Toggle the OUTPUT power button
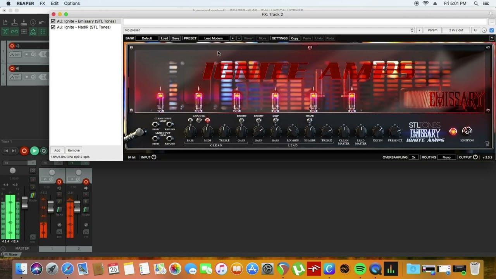Image resolution: width=496 pixels, height=279 pixels. point(475,157)
